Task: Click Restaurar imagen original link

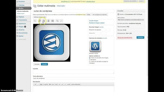Action: pos(97,23)
